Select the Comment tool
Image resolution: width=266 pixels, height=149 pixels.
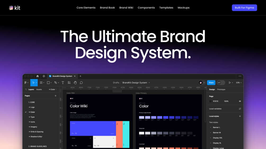click(81, 83)
